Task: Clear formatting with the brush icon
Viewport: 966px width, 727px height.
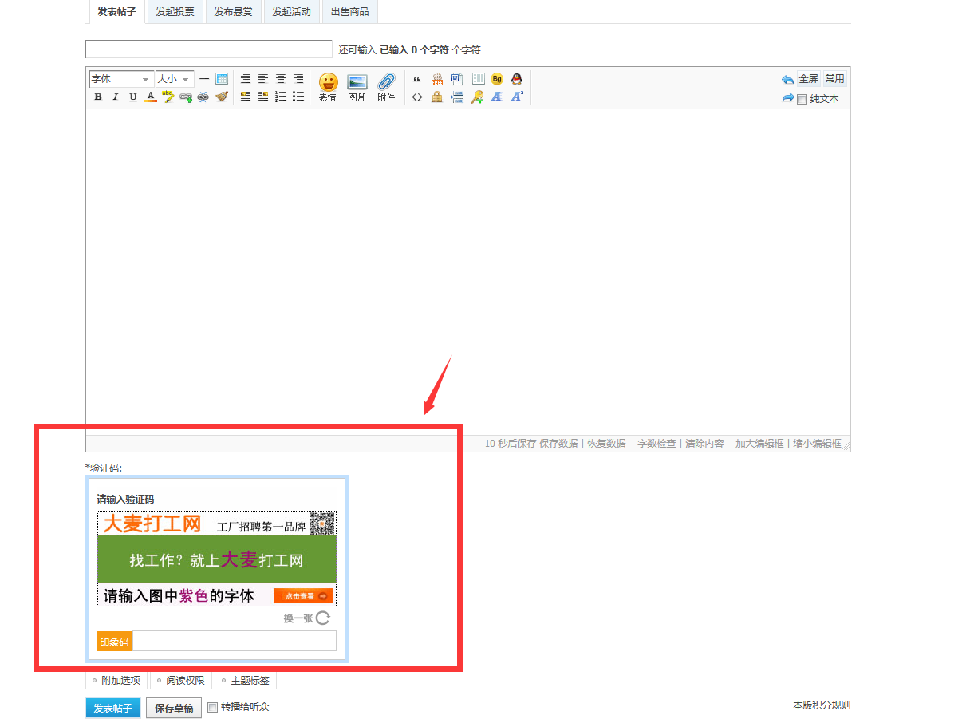Action: coord(222,97)
